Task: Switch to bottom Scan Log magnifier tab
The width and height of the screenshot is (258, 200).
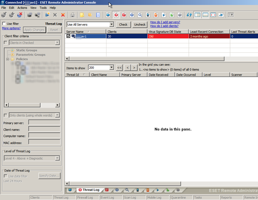Action: (127, 190)
